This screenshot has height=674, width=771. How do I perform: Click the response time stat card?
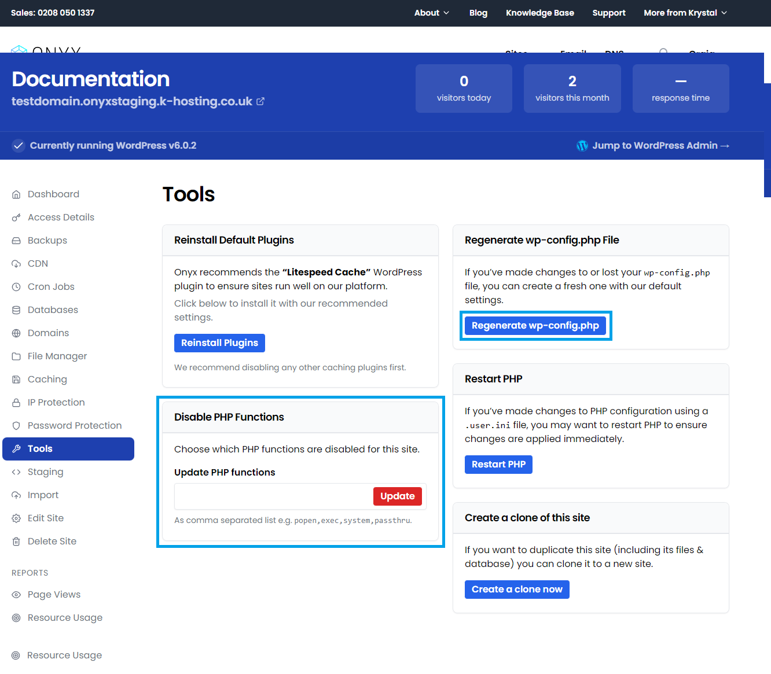(681, 89)
